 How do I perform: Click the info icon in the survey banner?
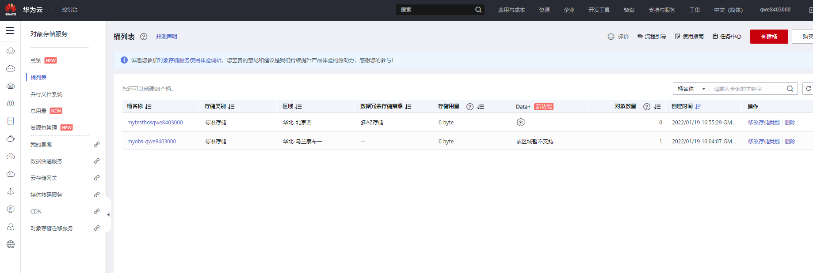(124, 60)
